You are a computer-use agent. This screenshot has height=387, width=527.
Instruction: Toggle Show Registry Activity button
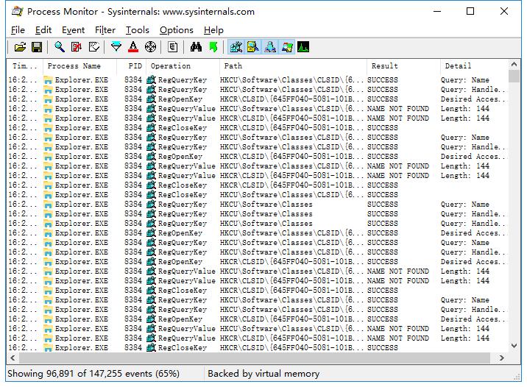[236, 47]
